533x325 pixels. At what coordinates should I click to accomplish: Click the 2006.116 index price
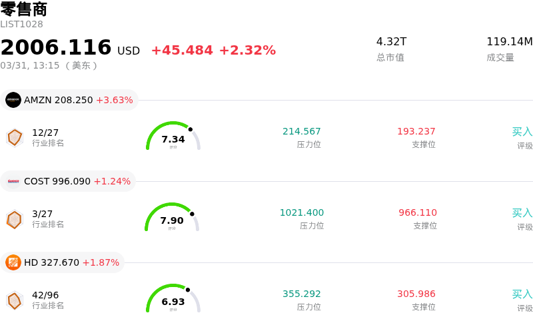56,48
